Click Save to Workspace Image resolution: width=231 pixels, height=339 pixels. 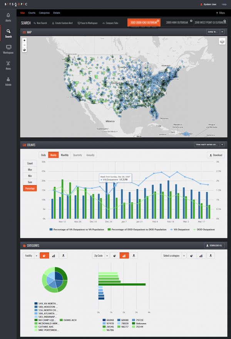(88, 23)
